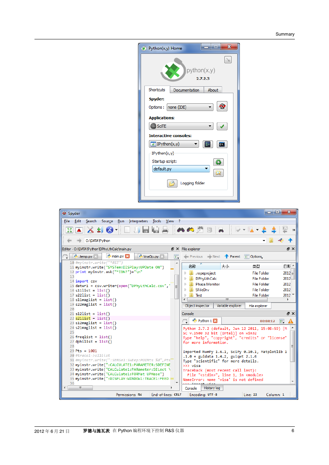The image size is (329, 465).
Task: Go to previous warning with blue up arrow
Action: 264,229
